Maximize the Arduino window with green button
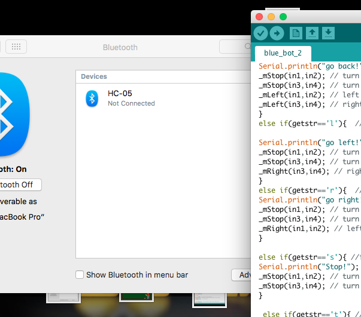 point(283,17)
